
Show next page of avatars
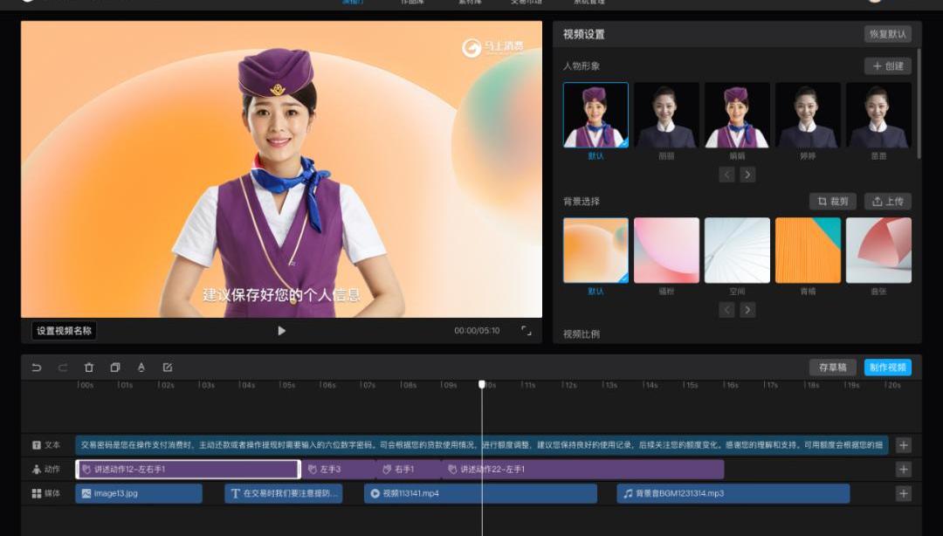coord(747,175)
